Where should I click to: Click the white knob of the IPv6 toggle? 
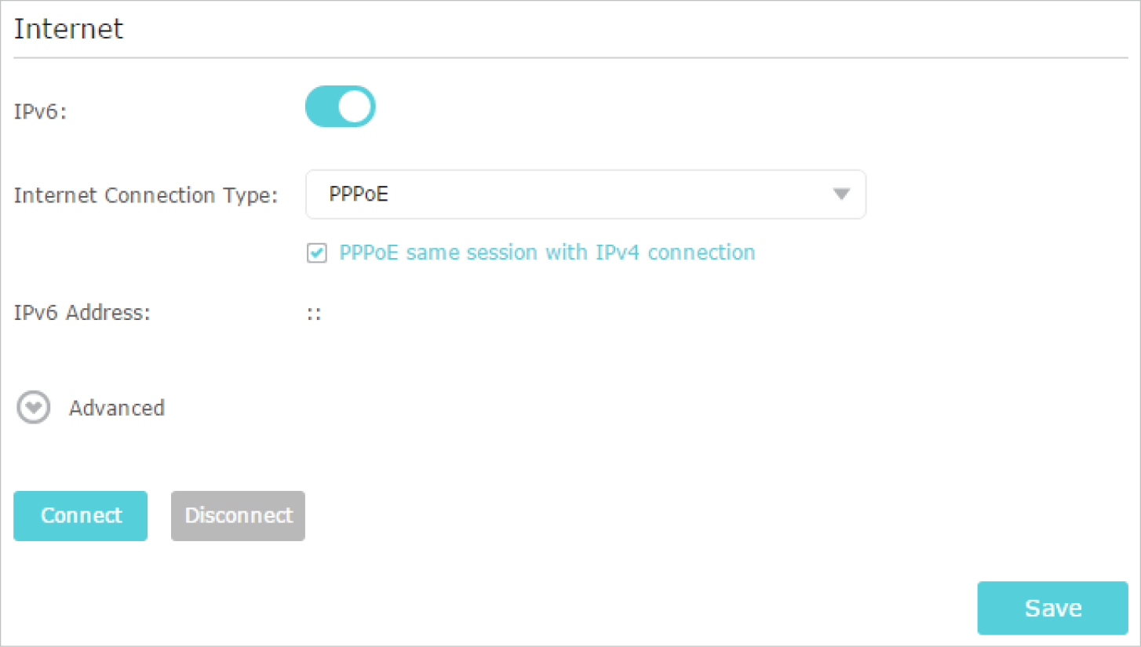click(355, 107)
